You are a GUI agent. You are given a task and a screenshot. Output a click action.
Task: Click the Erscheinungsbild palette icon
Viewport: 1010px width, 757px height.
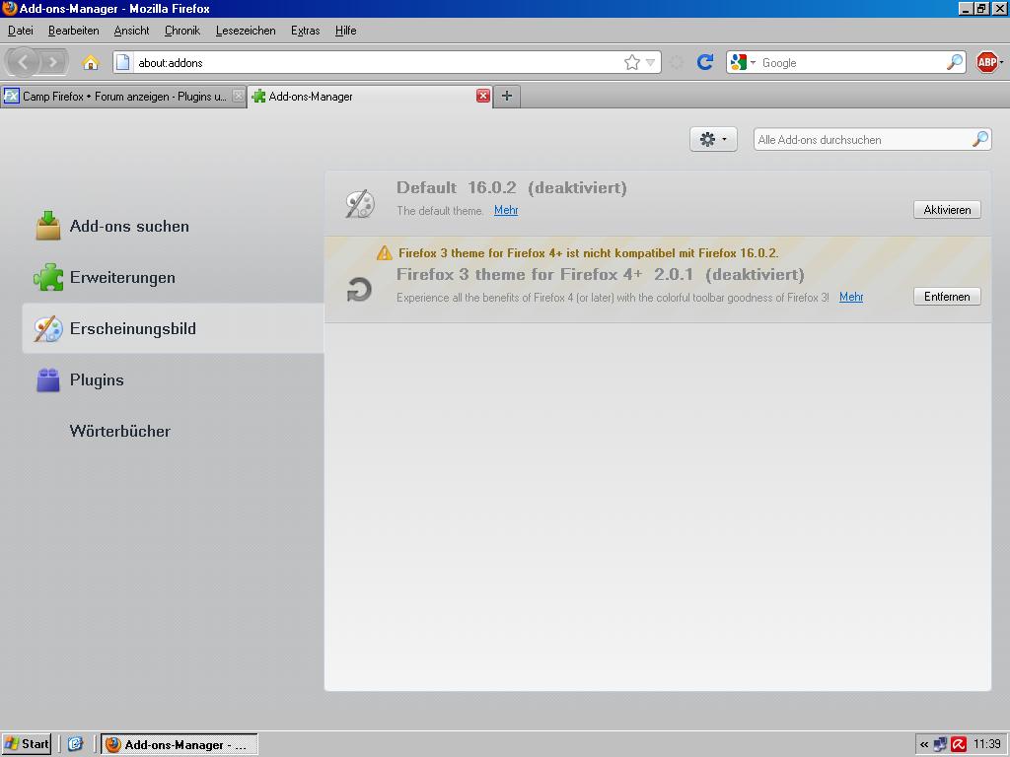(48, 329)
